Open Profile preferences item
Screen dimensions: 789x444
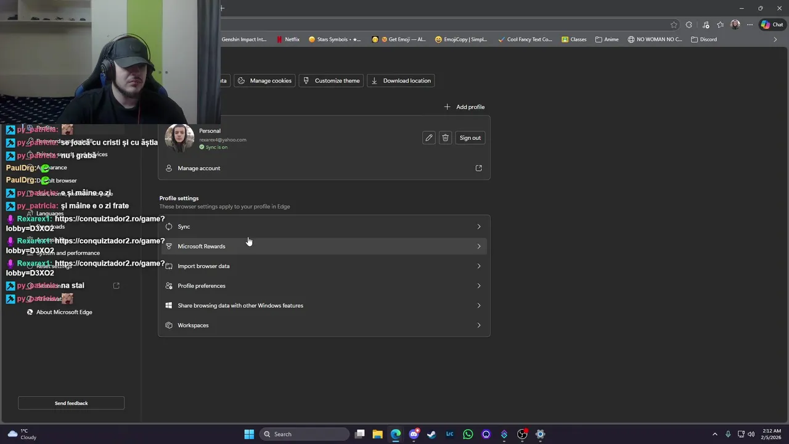click(x=324, y=286)
